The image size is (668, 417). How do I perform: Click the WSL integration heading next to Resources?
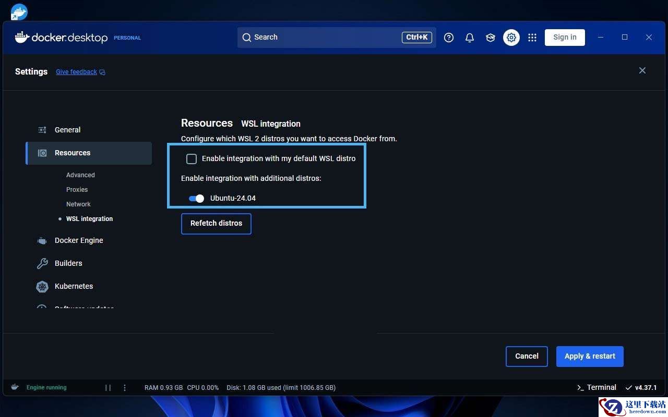click(271, 124)
